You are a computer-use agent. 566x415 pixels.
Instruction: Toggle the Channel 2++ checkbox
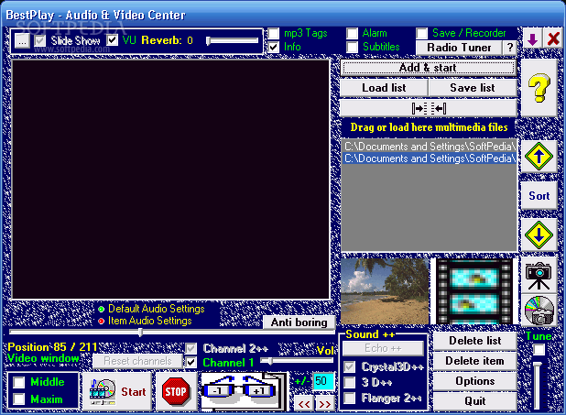(x=190, y=348)
